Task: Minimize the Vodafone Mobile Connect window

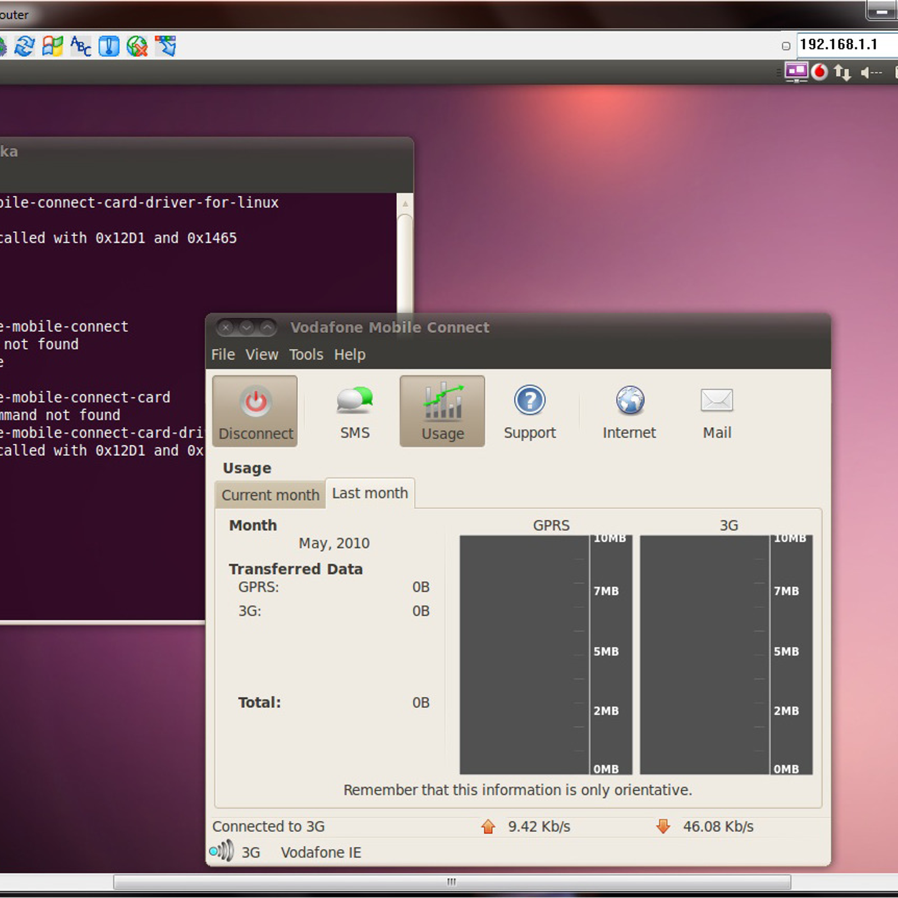Action: pyautogui.click(x=246, y=327)
